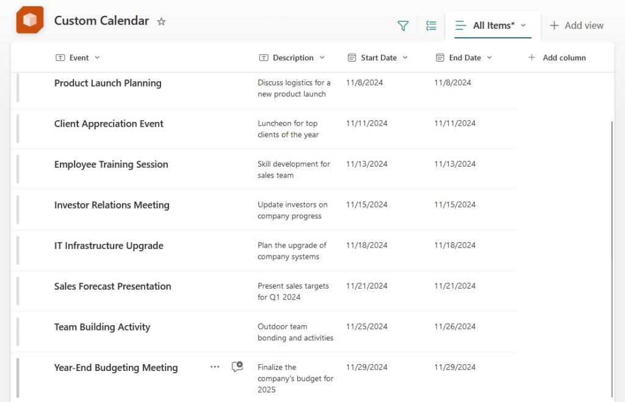The height and width of the screenshot is (402, 625).
Task: Click description 'Plan the upgrade of company systems'
Action: point(292,251)
